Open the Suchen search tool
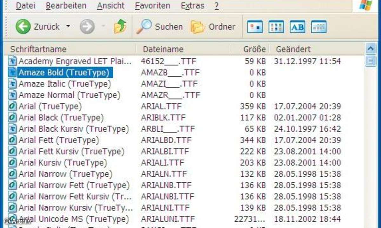381x228 pixels. pos(160,27)
